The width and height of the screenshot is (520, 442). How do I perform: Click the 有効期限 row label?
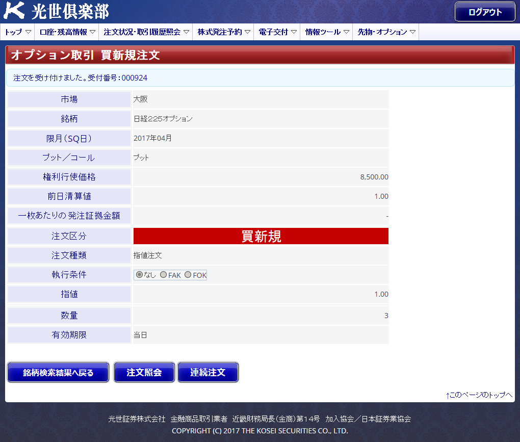point(69,335)
